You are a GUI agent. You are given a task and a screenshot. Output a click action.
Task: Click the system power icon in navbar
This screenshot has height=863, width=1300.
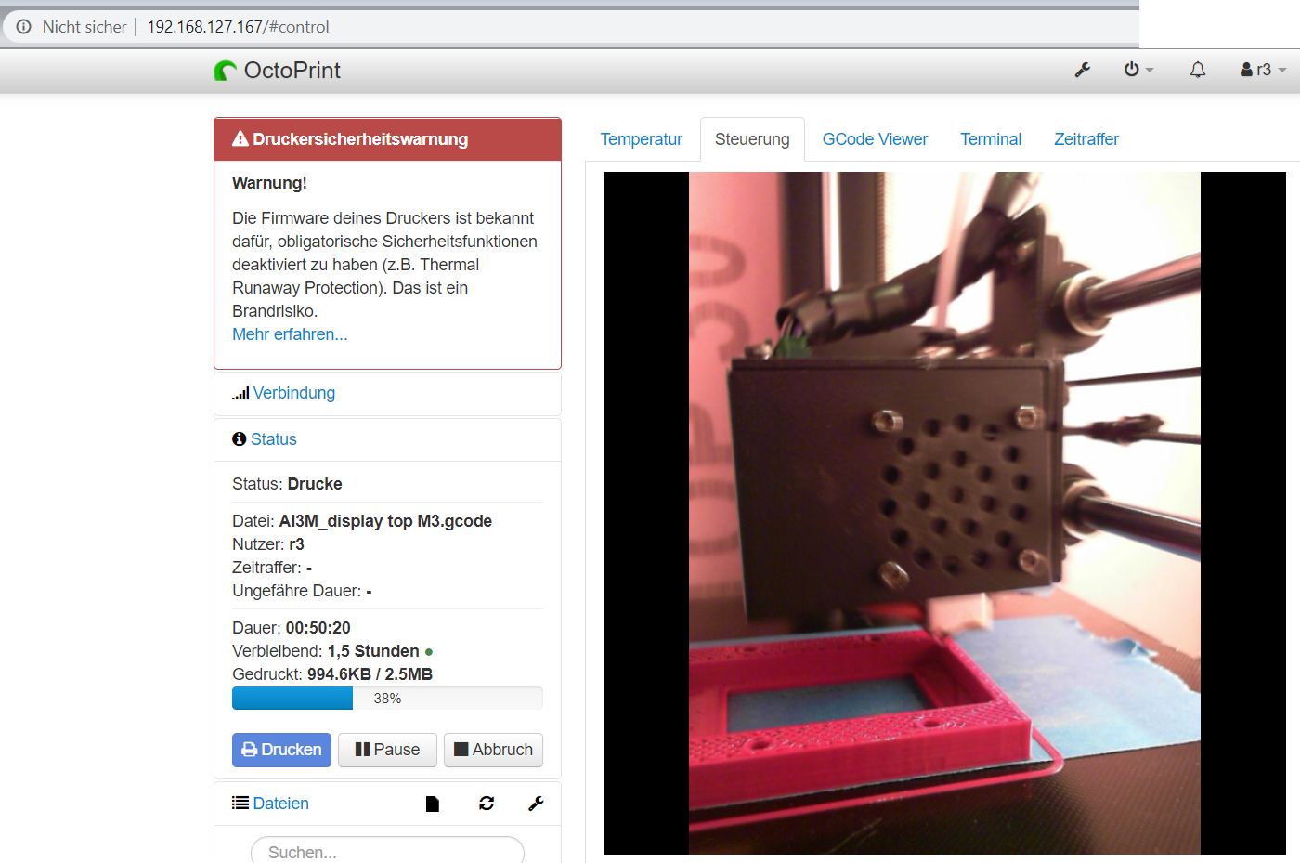click(1132, 69)
